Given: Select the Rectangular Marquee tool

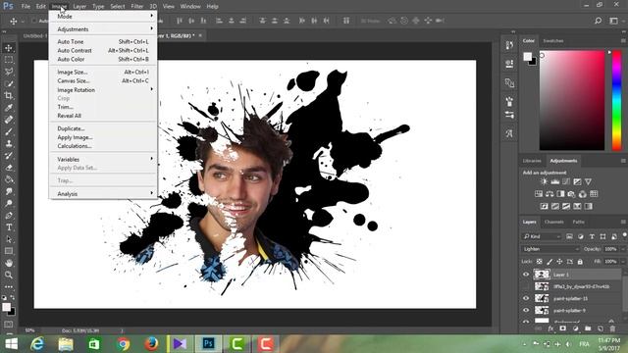Looking at the screenshot, I should pyautogui.click(x=9, y=60).
